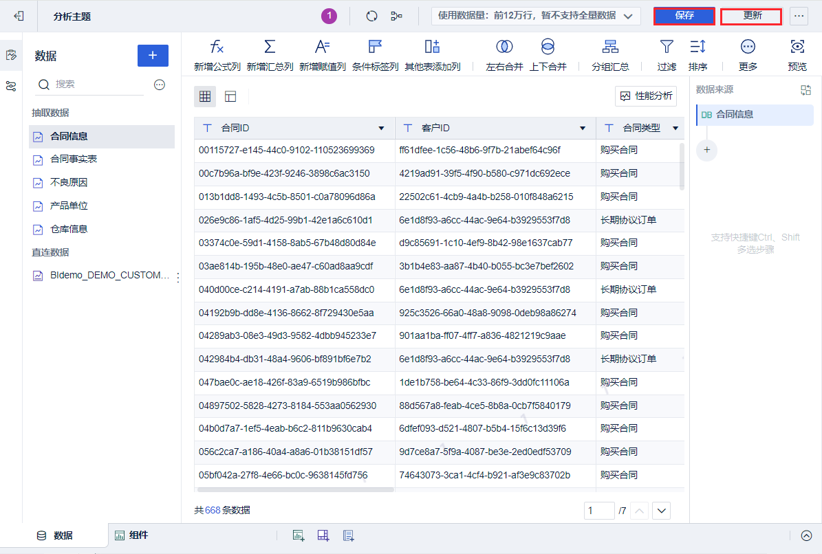Click the page number input field
This screenshot has height=554, width=822.
coord(599,511)
